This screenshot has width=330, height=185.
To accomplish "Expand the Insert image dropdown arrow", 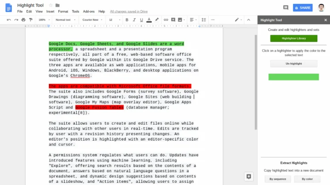I will (184, 20).
